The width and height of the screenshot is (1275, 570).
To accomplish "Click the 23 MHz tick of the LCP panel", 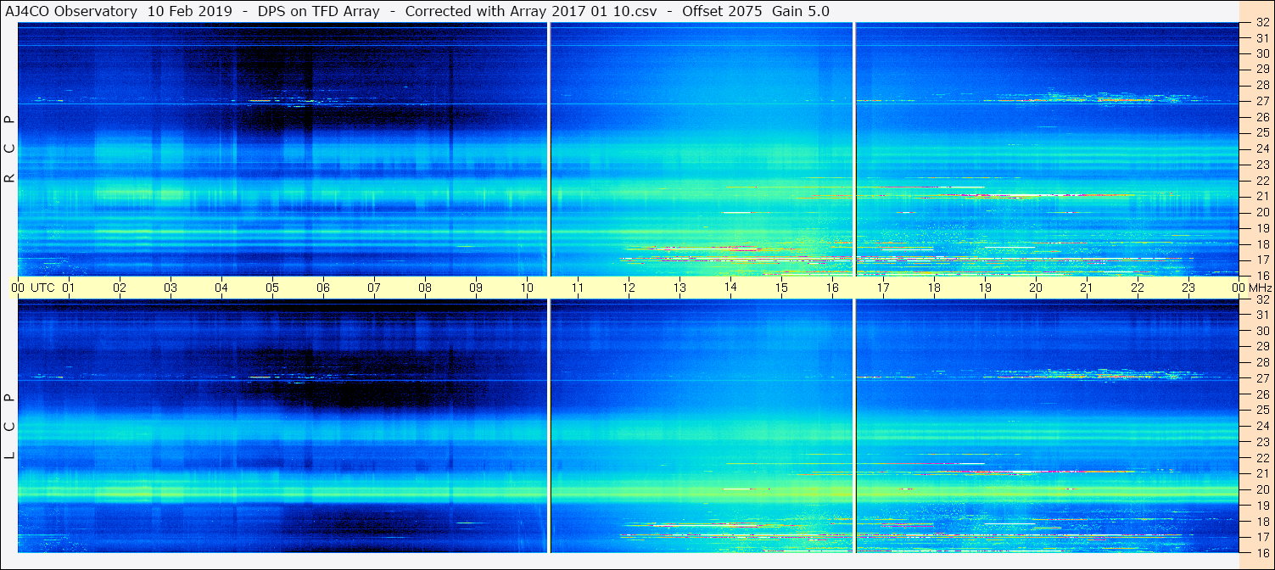I will pyautogui.click(x=1262, y=442).
